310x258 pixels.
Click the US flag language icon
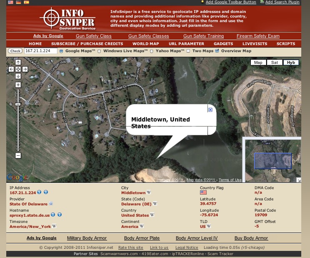click(x=11, y=2)
